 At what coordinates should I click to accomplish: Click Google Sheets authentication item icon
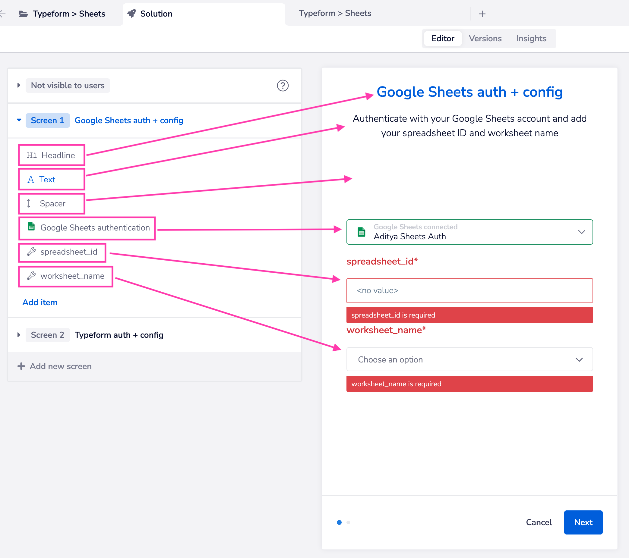(x=31, y=227)
